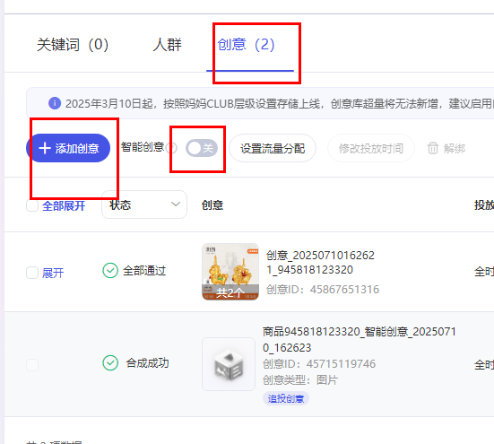The image size is (494, 444).
Task: Click the green check icon next to 合成成功
Action: click(110, 363)
